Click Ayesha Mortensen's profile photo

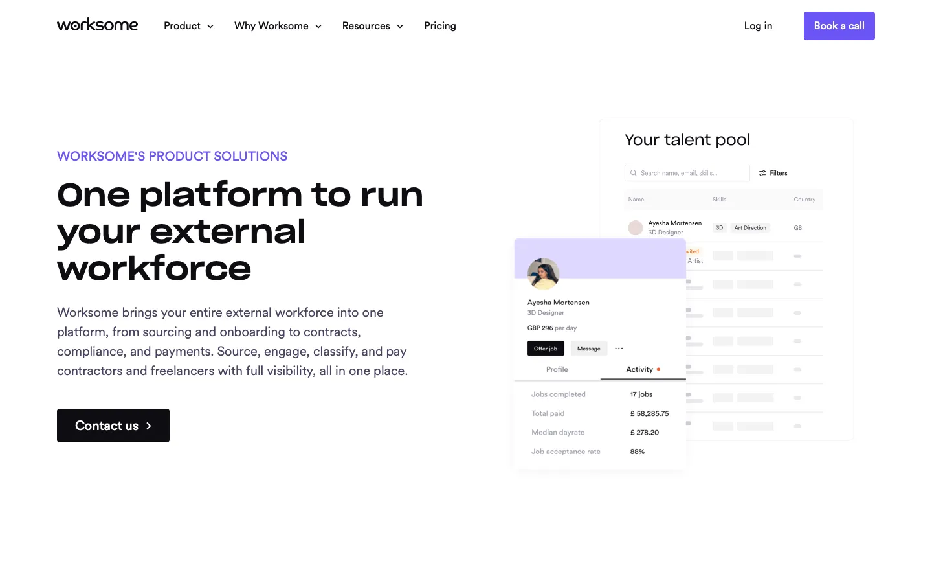coord(543,274)
